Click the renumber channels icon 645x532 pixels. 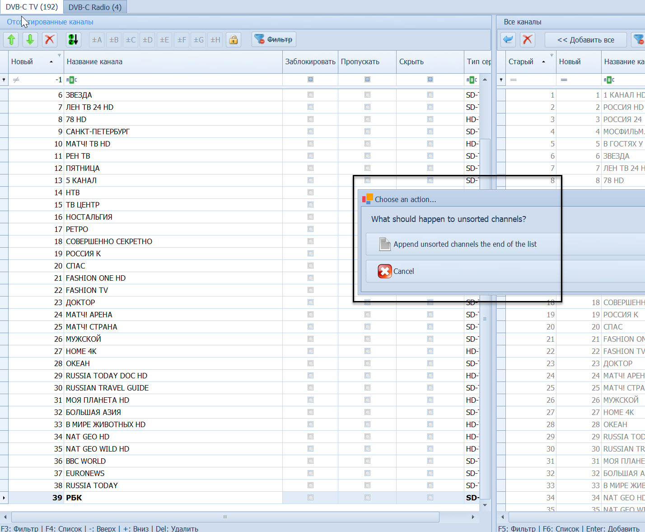[73, 40]
